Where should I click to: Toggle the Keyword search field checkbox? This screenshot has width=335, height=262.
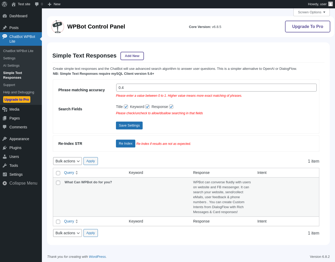(x=147, y=107)
